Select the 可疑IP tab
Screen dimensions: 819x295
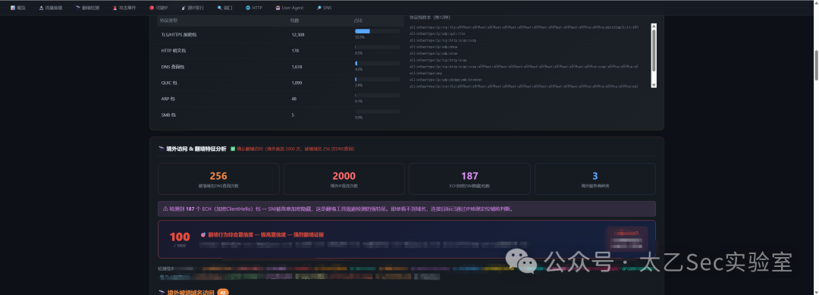tap(158, 8)
